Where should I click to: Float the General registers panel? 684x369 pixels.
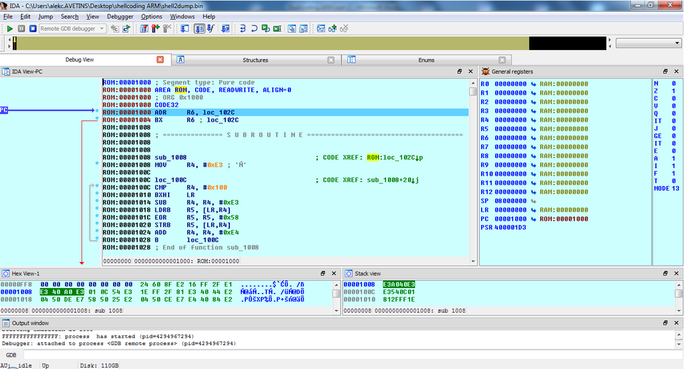pos(665,72)
